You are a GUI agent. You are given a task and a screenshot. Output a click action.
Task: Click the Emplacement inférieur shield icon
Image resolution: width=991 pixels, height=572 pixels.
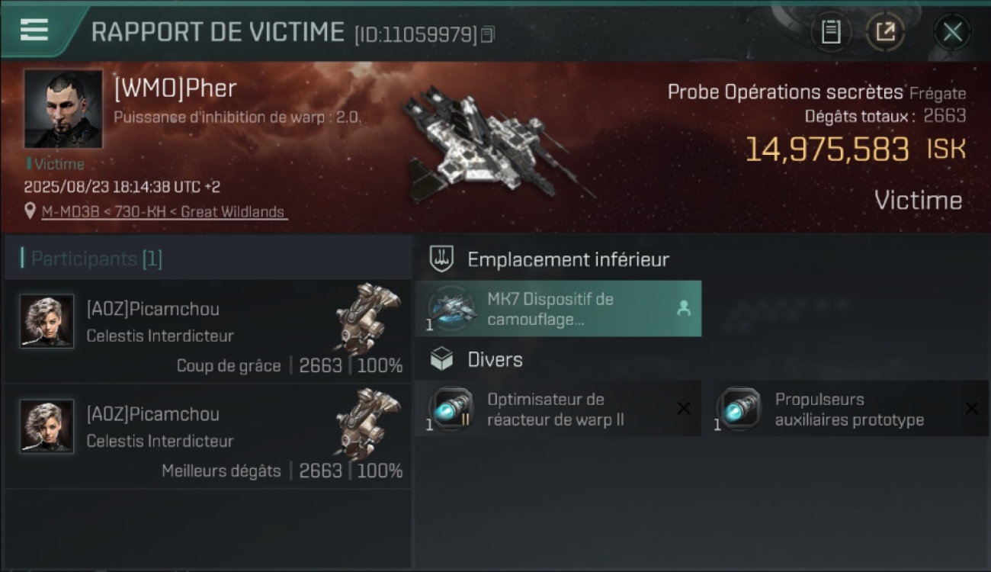tap(442, 259)
